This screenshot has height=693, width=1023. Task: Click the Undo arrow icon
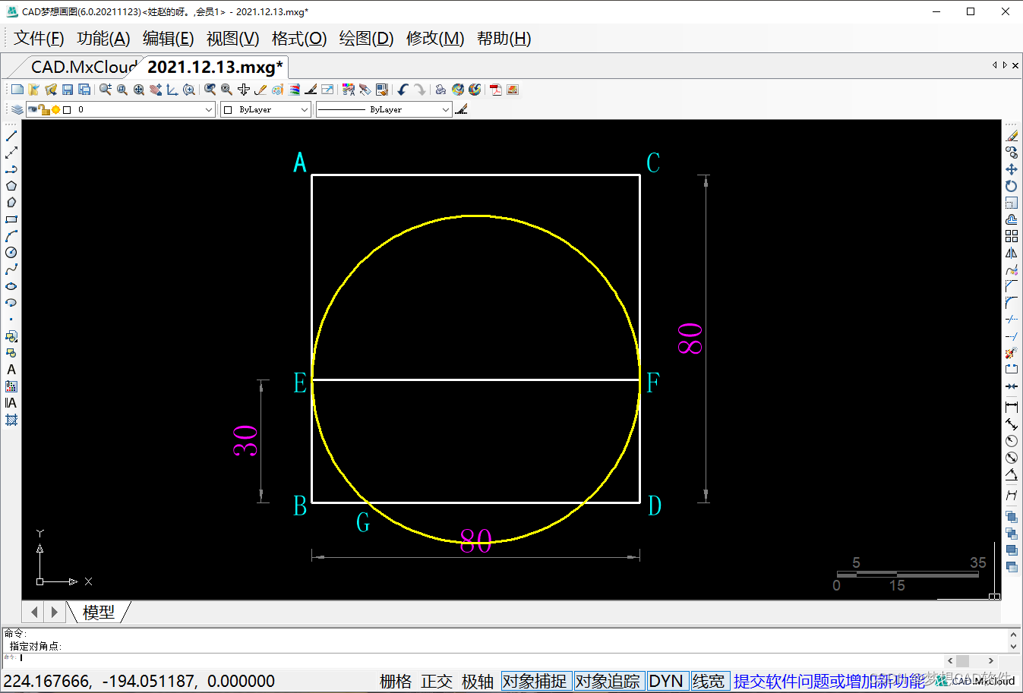[x=403, y=90]
